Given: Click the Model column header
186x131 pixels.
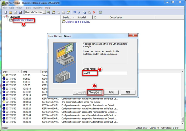Looking at the screenshot, I should point(85,17).
